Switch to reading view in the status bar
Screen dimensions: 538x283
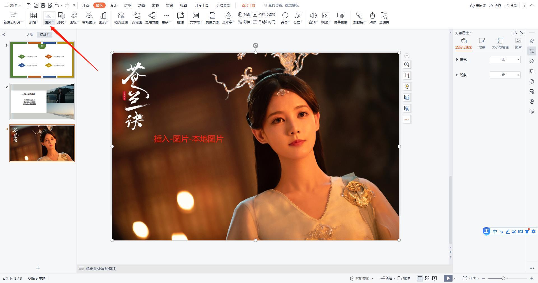tap(435, 278)
